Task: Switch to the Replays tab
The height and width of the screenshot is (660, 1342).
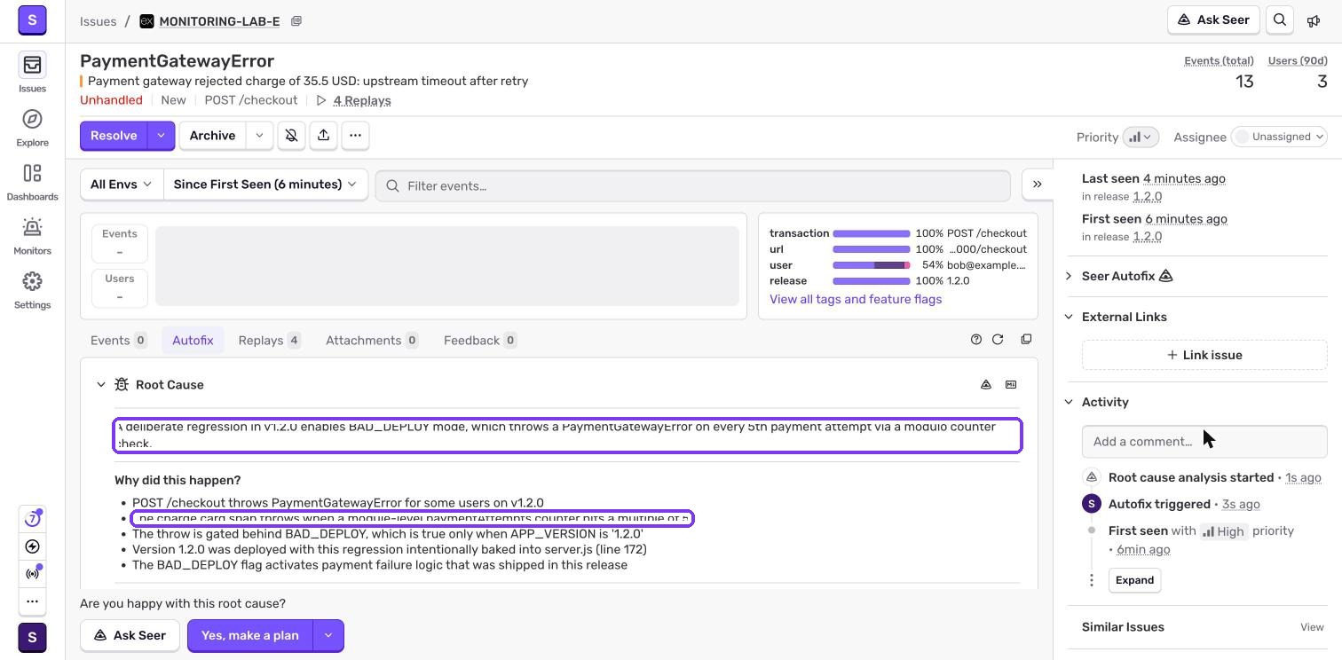Action: coord(270,341)
